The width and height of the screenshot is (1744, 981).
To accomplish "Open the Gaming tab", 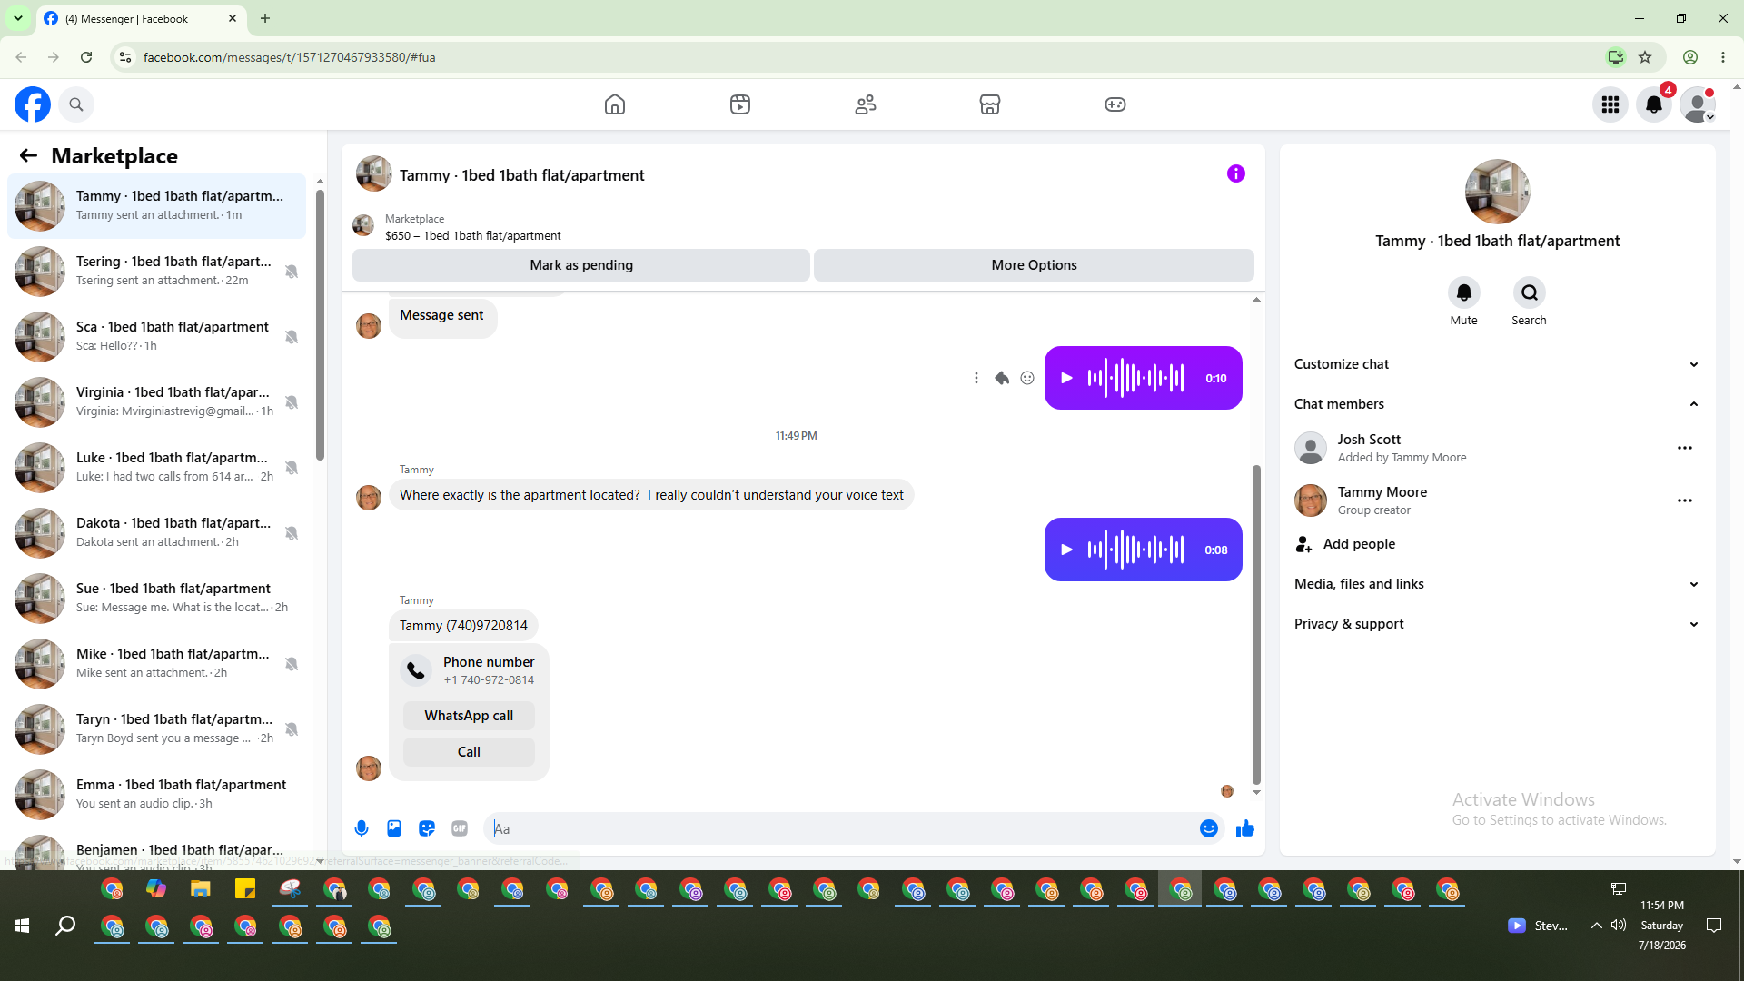I will 1115,104.
